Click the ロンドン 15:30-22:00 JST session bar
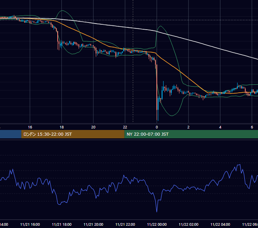This screenshot has height=228, width=258. [73, 134]
